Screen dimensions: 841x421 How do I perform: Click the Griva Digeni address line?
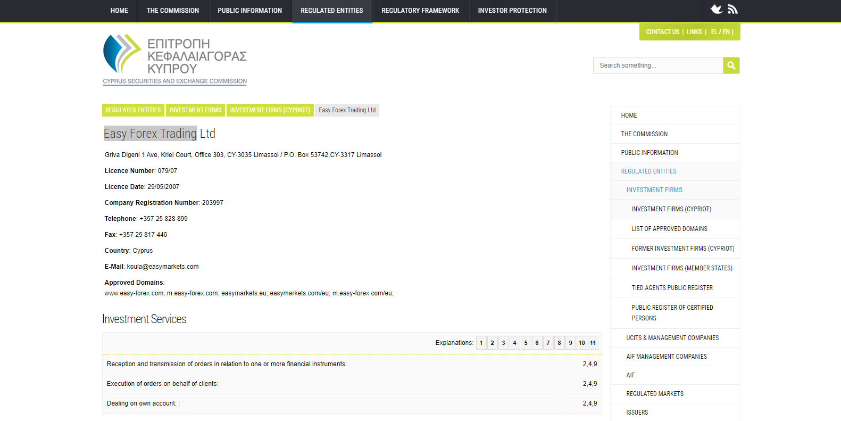point(243,155)
